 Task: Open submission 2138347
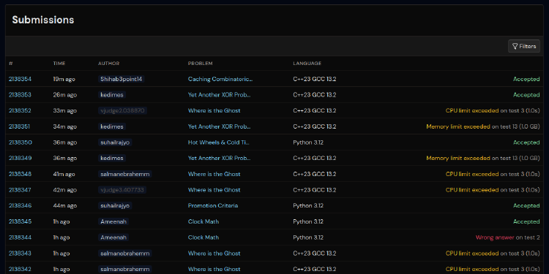[x=20, y=190]
